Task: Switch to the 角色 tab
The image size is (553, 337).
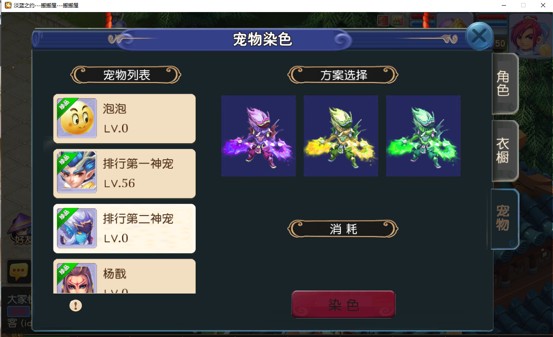Action: pyautogui.click(x=504, y=83)
